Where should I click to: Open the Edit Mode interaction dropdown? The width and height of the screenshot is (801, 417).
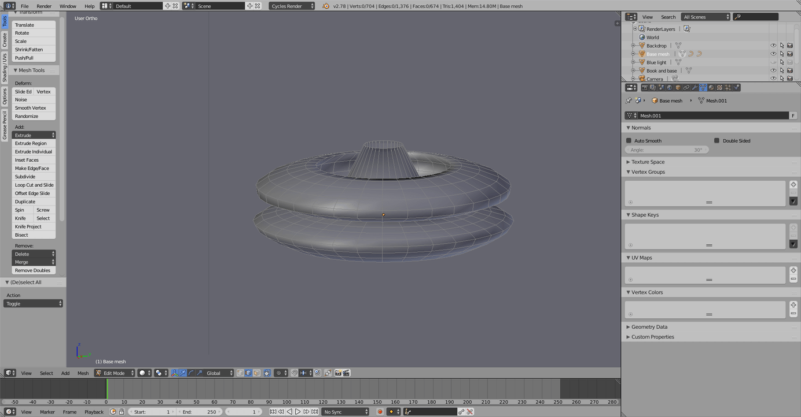tap(113, 373)
